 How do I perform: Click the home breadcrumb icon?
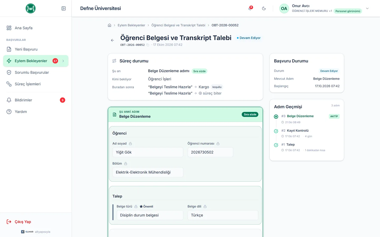pyautogui.click(x=110, y=25)
